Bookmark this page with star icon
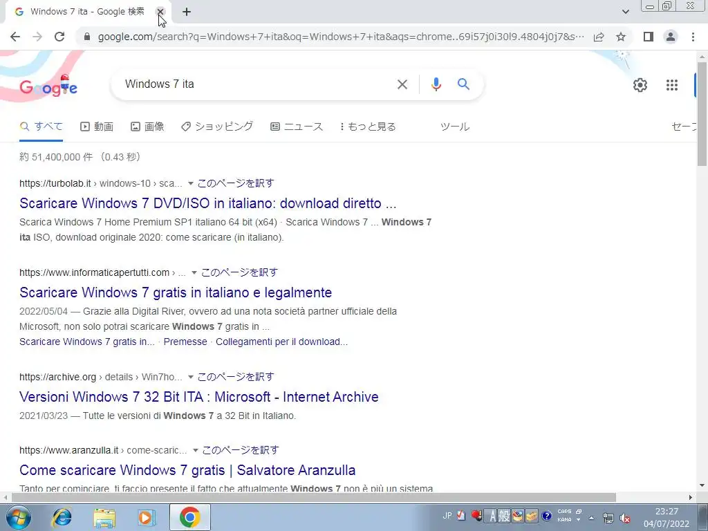This screenshot has width=708, height=531. click(x=621, y=37)
